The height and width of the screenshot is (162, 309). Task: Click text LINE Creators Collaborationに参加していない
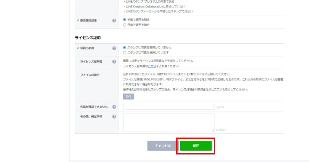coord(155,7)
